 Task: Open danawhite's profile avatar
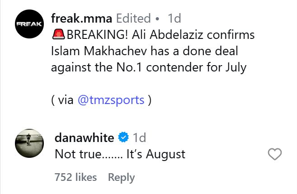point(29,144)
